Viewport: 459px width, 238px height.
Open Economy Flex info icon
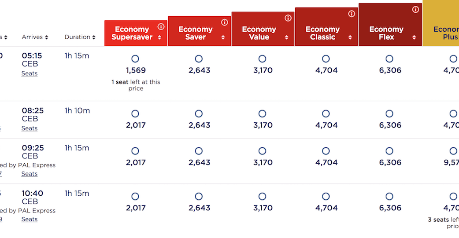415,9
